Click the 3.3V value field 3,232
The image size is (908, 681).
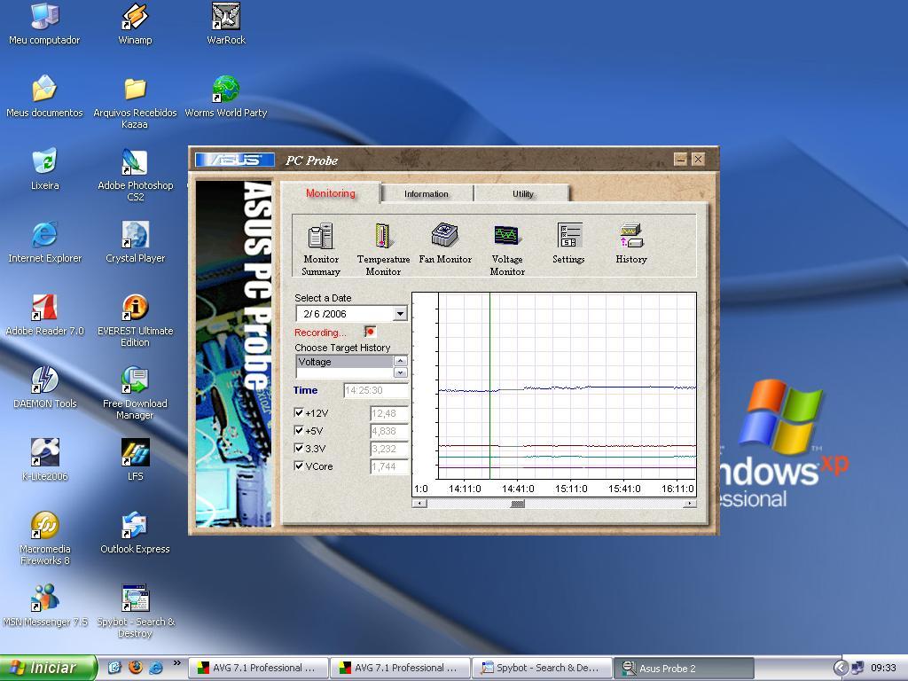point(388,449)
